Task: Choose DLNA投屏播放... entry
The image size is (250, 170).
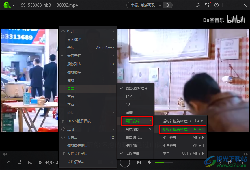Action: point(88,121)
